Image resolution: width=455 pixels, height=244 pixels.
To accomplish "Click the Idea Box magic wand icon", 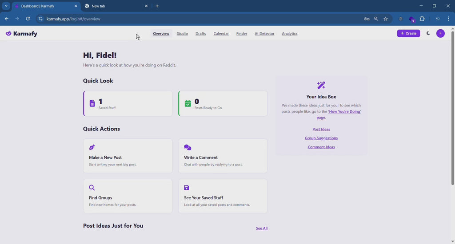I will click(x=321, y=85).
